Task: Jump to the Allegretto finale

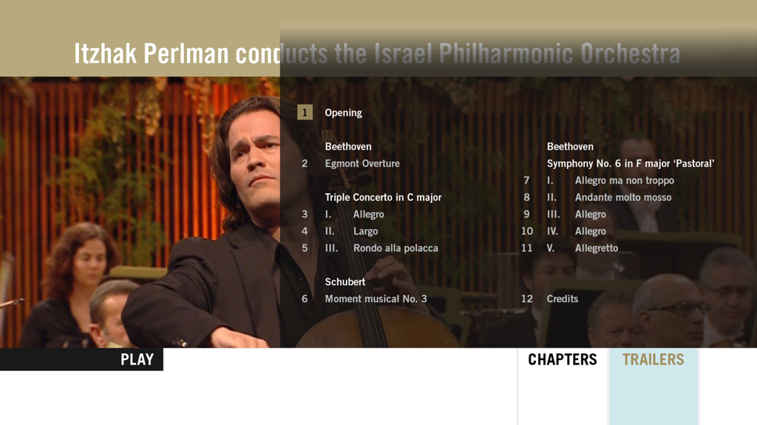Action: [596, 249]
